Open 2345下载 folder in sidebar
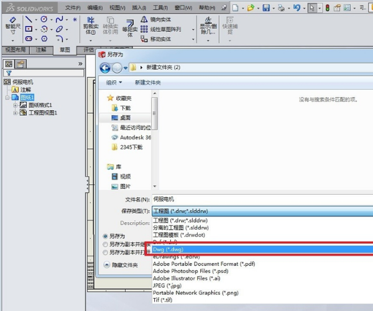 coord(127,147)
